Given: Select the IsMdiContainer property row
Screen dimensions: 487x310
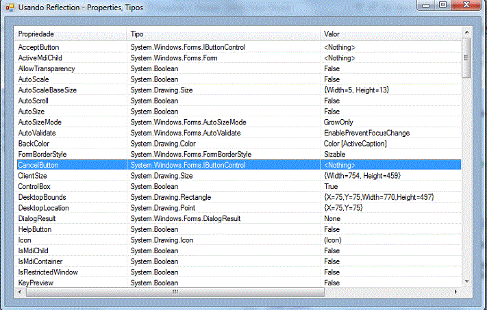Looking at the screenshot, I should click(238, 261).
